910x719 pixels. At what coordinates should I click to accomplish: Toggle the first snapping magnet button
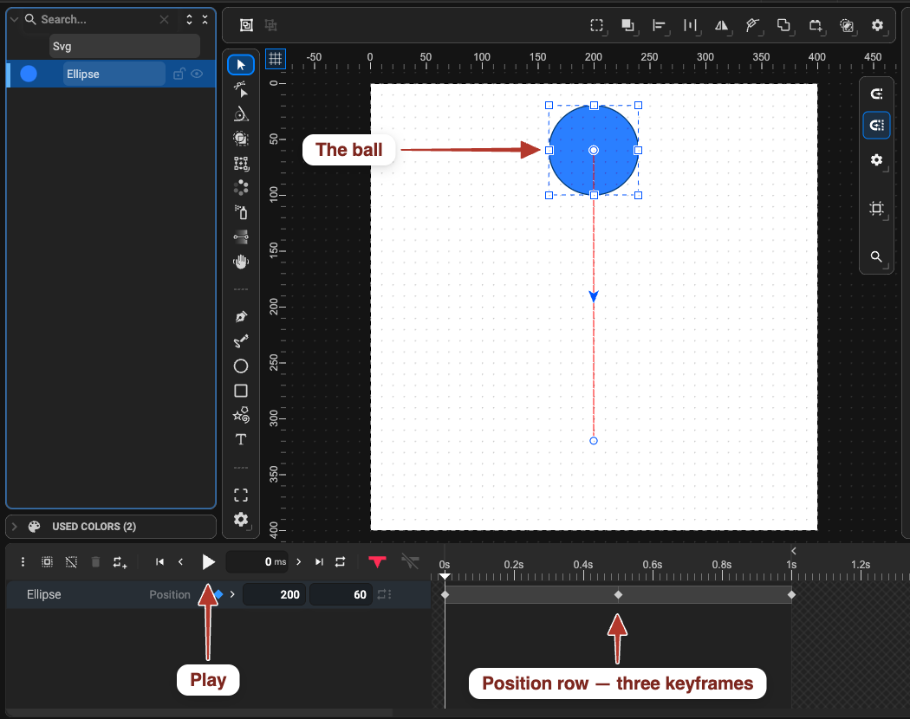click(876, 94)
